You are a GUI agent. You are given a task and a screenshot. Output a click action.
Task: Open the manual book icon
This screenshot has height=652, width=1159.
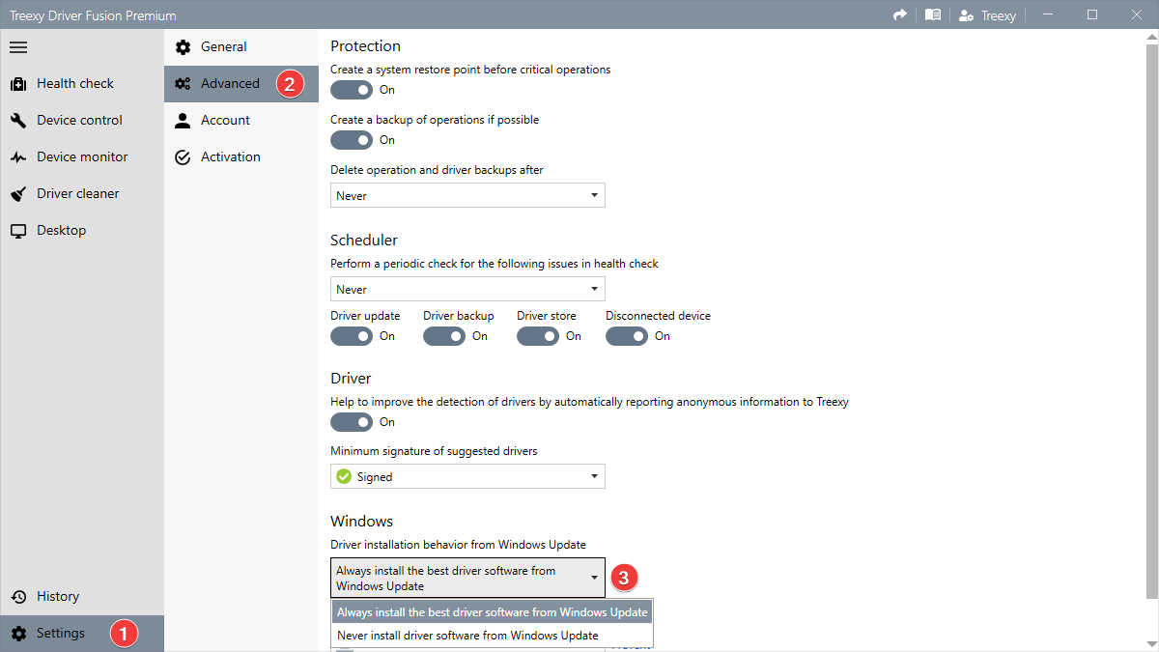pyautogui.click(x=932, y=15)
